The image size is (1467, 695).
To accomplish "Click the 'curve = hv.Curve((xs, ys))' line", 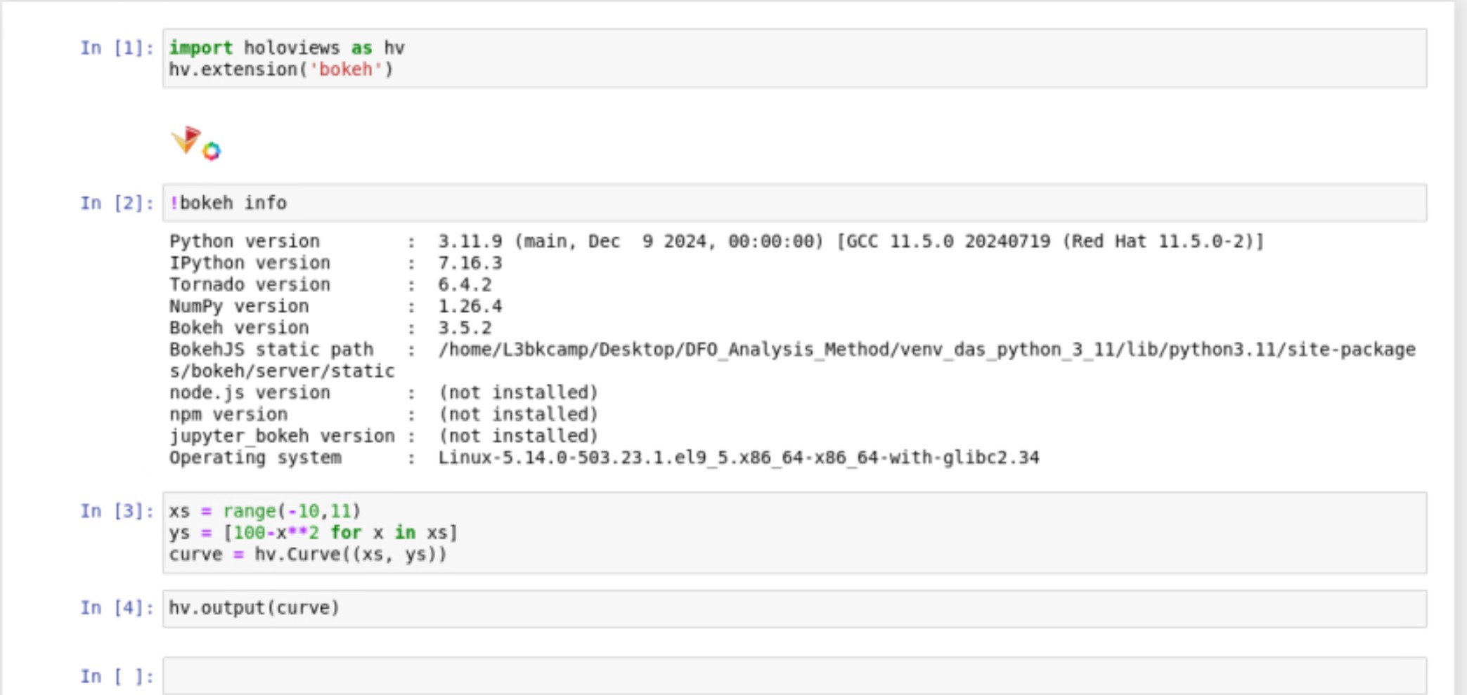I will tap(308, 555).
